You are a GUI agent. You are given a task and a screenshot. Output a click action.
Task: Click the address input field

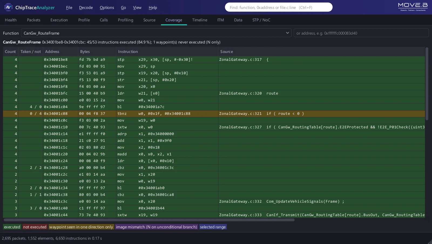coord(361,33)
